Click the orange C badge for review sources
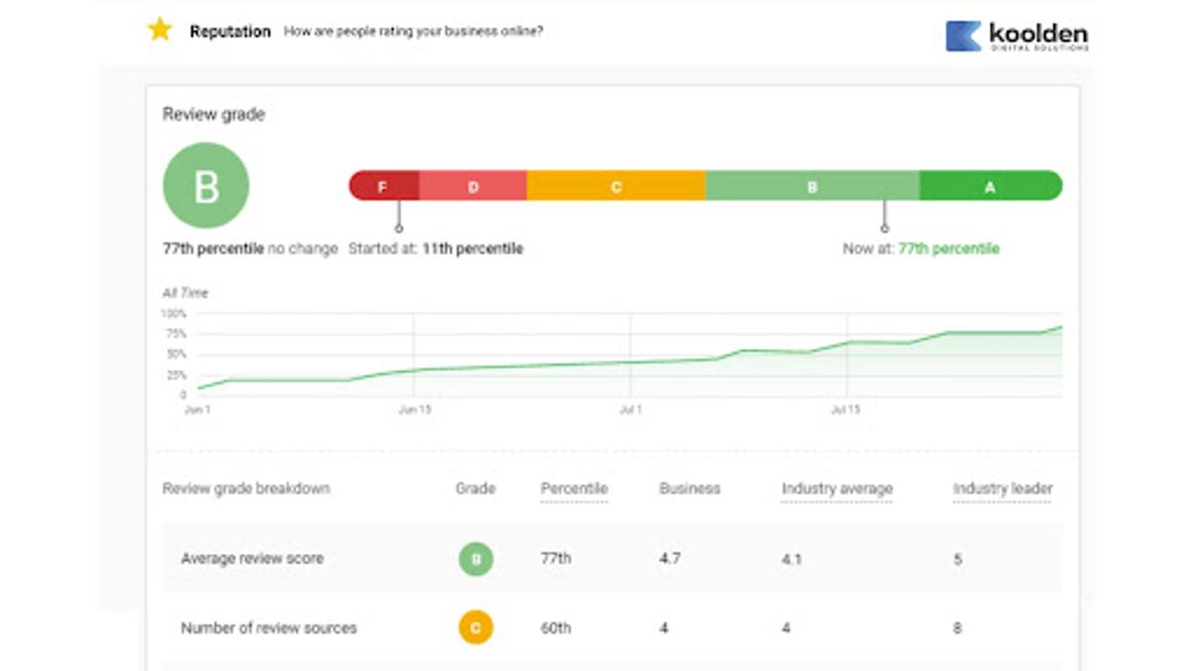This screenshot has height=671, width=1193. pos(476,629)
